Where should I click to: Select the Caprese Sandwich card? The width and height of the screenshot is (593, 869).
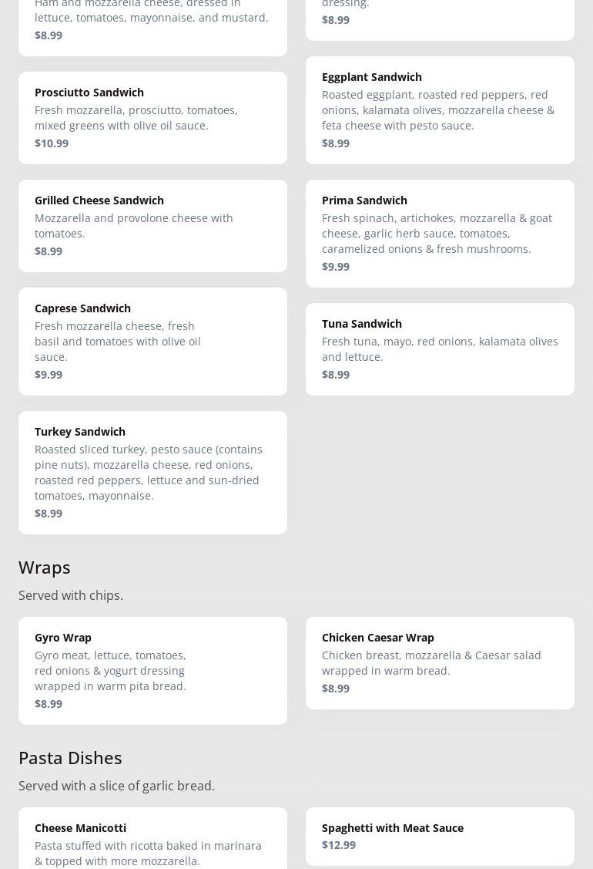coord(152,341)
